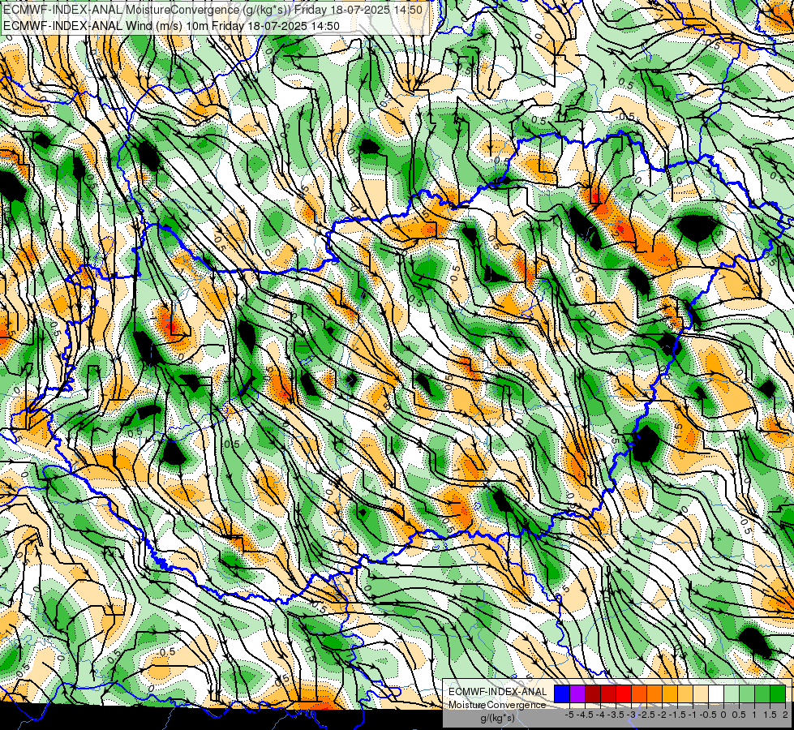Click the -5 tick label in legend

pyautogui.click(x=569, y=715)
